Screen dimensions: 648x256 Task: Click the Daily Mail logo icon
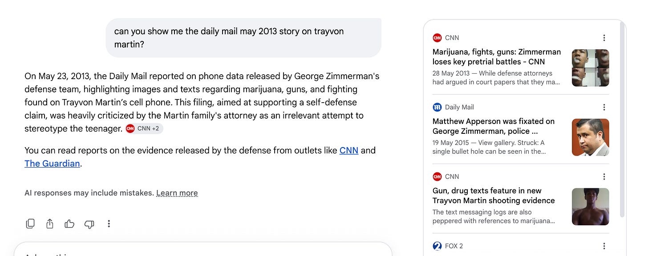tap(437, 107)
